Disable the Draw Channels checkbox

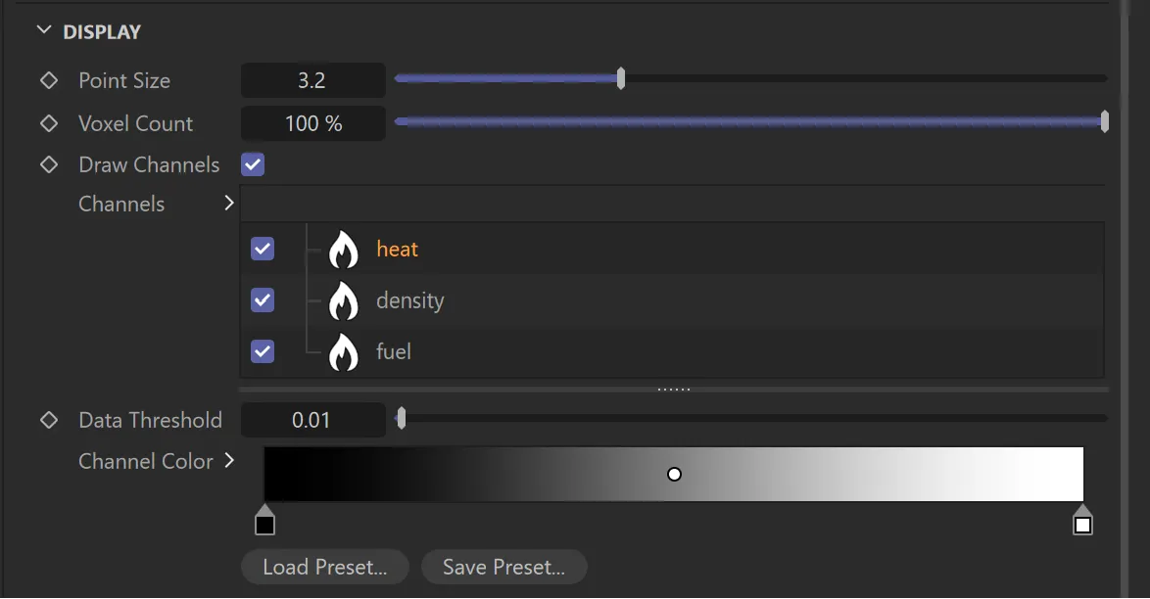[253, 164]
